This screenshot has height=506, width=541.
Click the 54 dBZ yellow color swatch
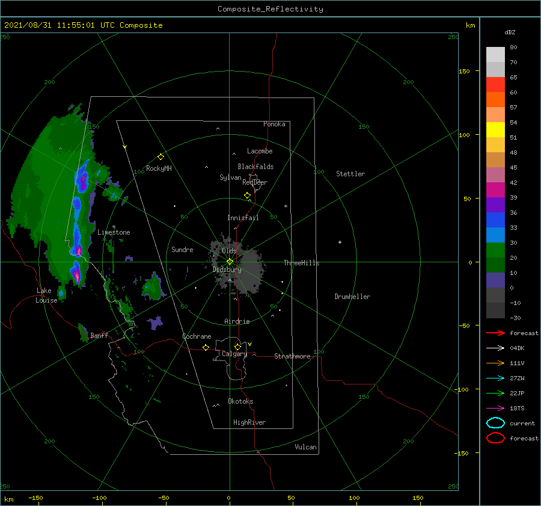495,129
